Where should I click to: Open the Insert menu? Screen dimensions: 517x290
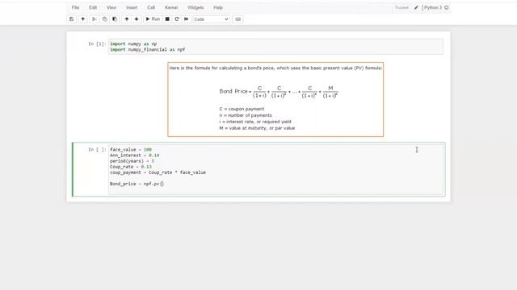[132, 7]
